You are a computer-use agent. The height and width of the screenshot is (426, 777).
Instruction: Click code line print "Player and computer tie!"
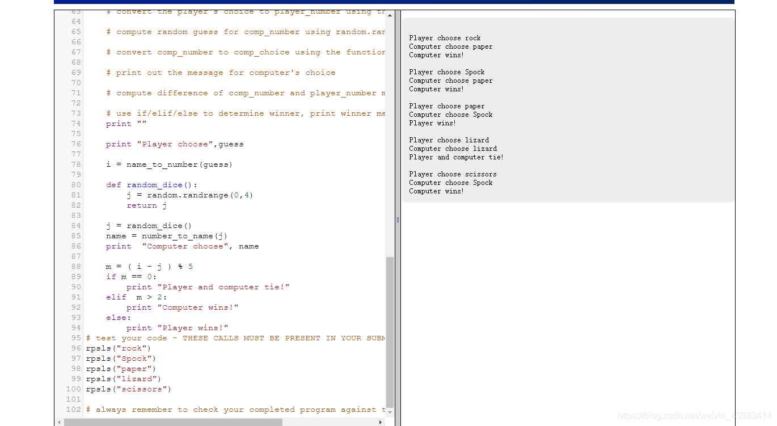(208, 287)
